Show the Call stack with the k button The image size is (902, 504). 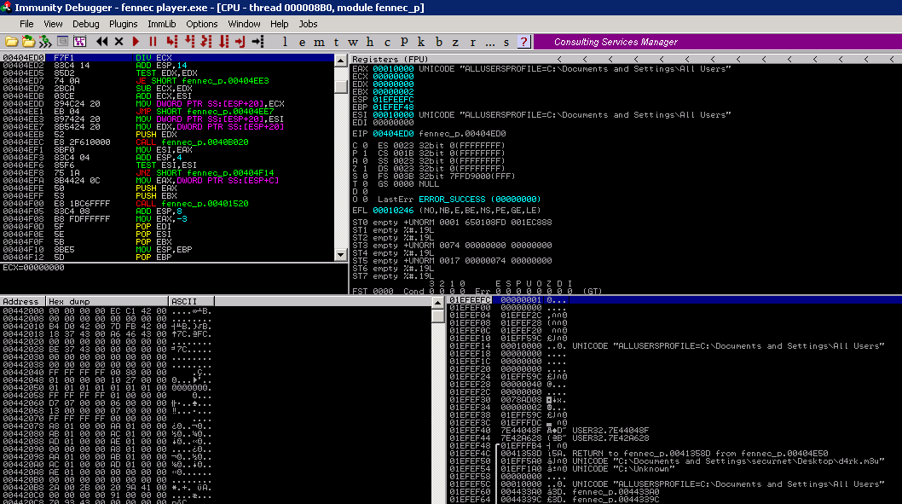[421, 42]
